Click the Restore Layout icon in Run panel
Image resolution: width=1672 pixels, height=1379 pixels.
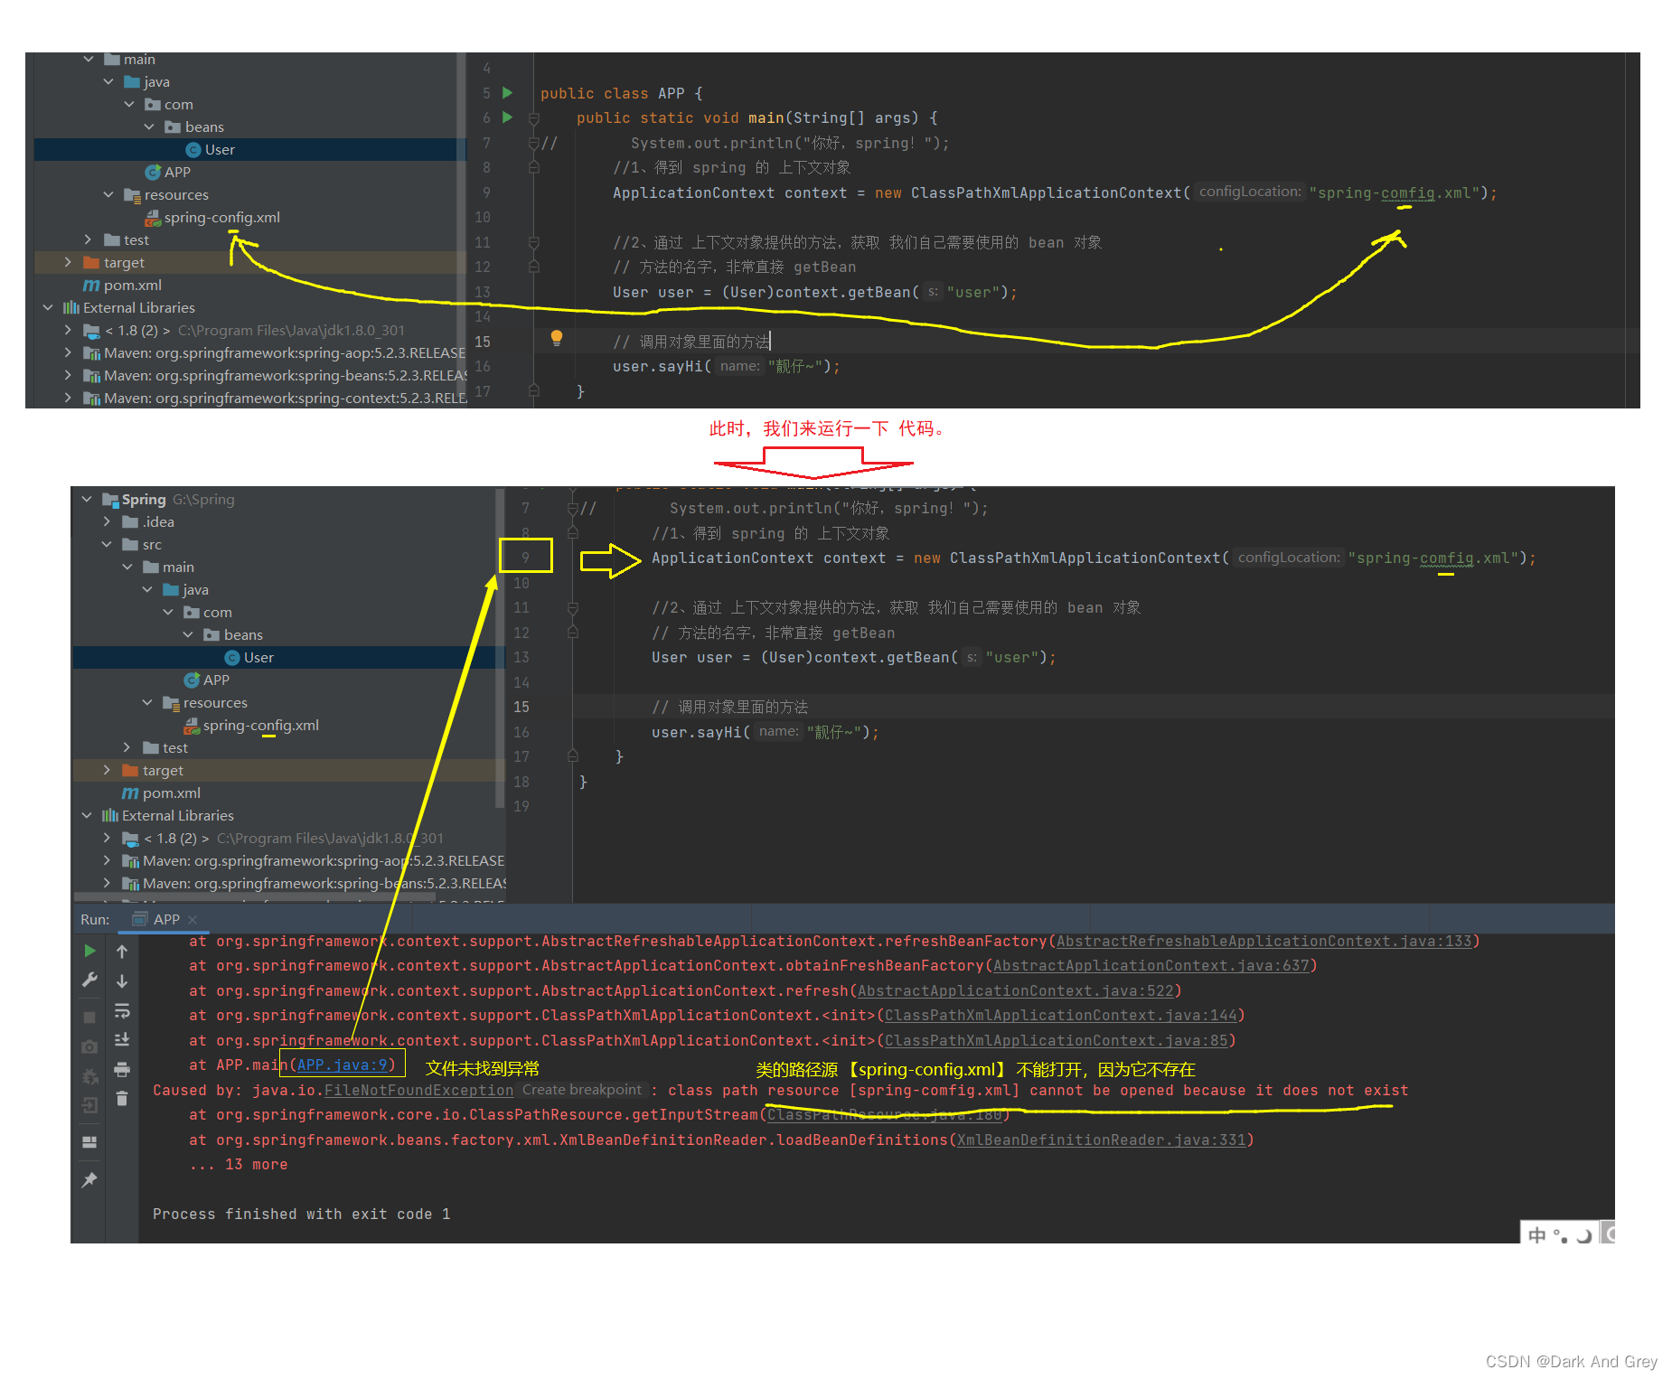click(x=89, y=1142)
